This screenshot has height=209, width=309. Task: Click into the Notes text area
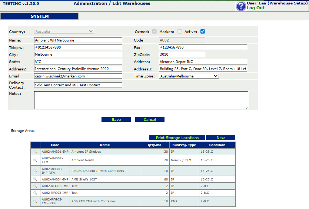141,100
